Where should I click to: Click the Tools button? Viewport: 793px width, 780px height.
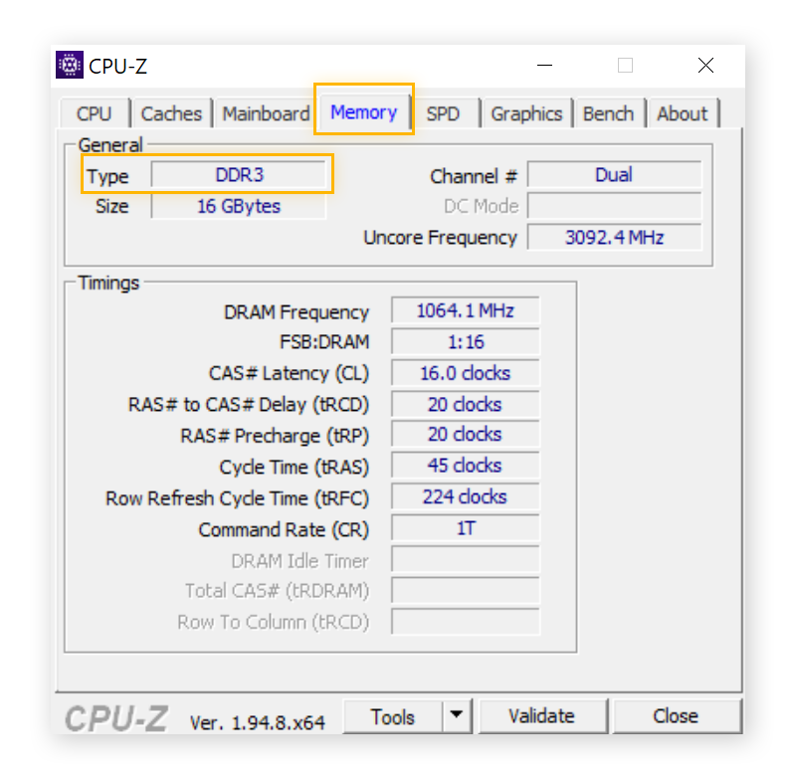coord(392,716)
